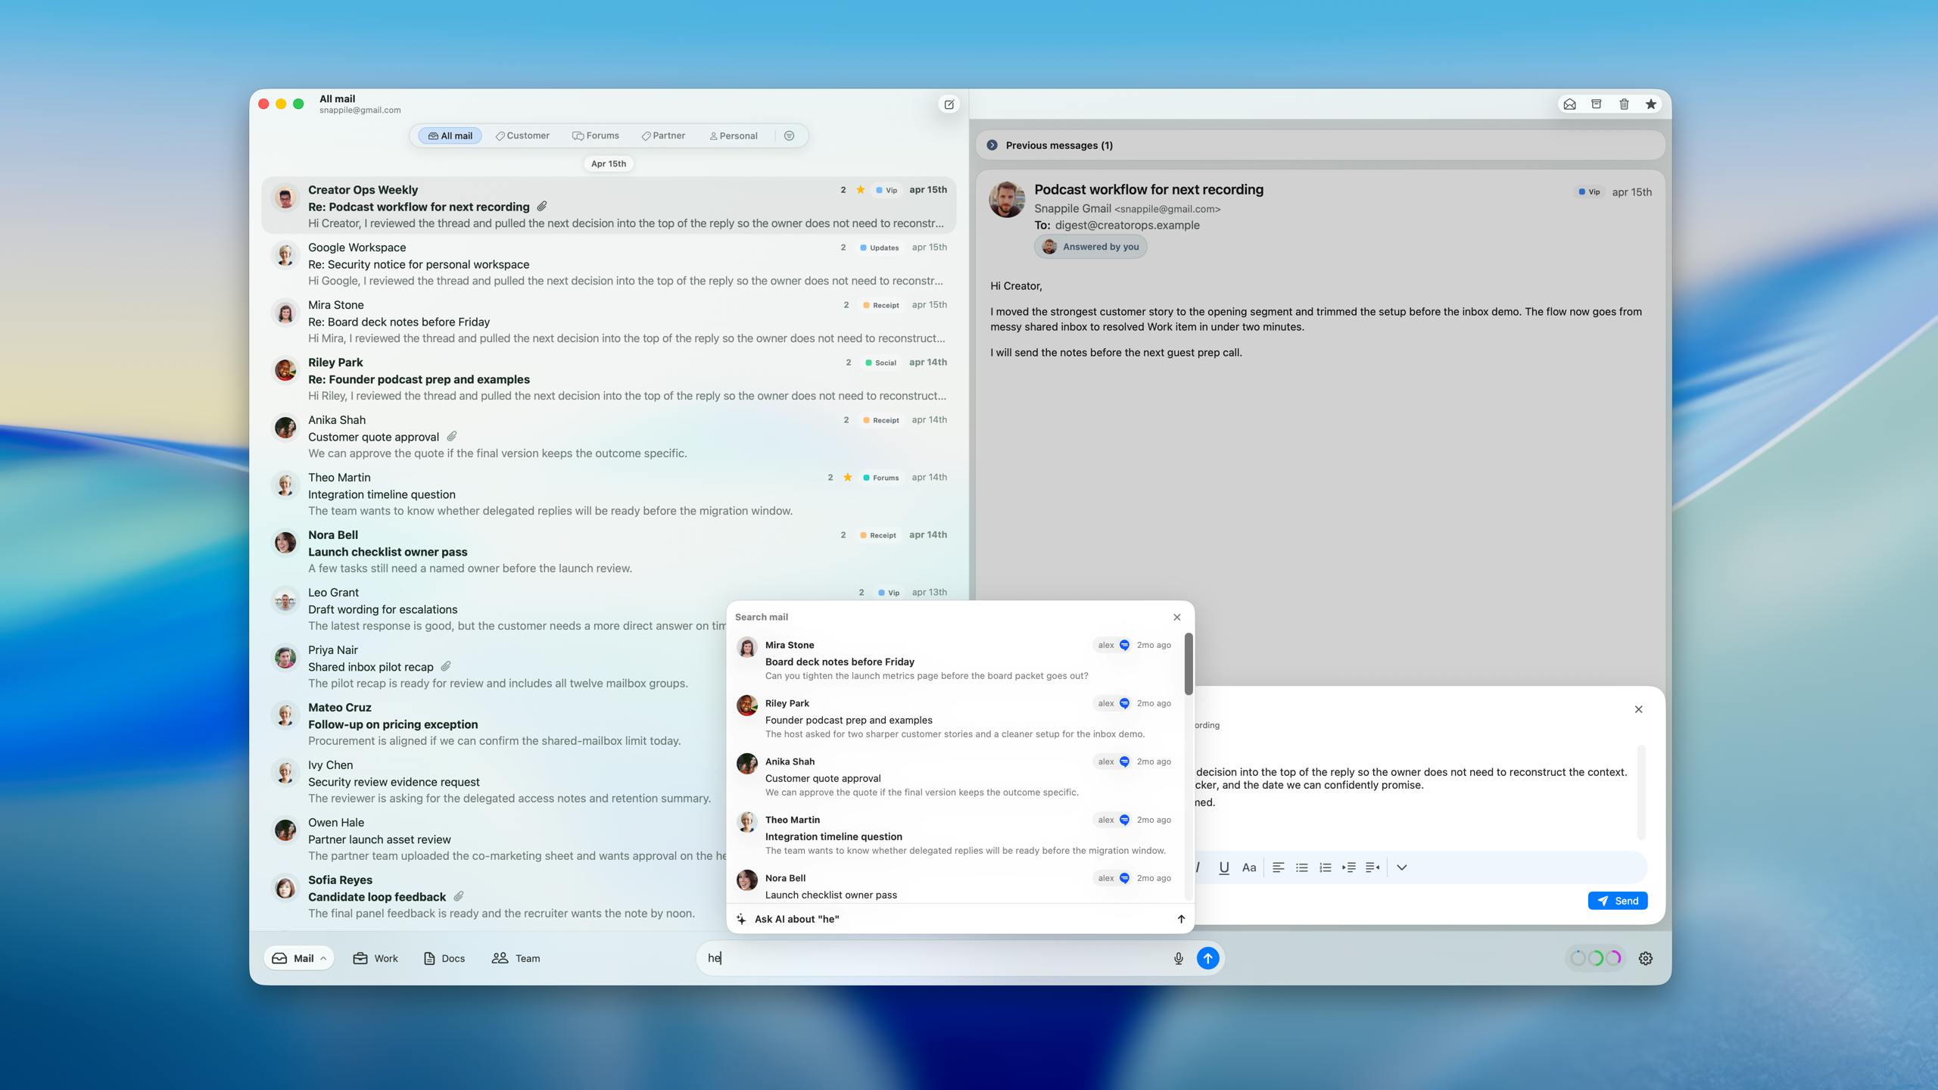Insert a numbered list in the reply
This screenshot has width=1938, height=1090.
[1325, 867]
